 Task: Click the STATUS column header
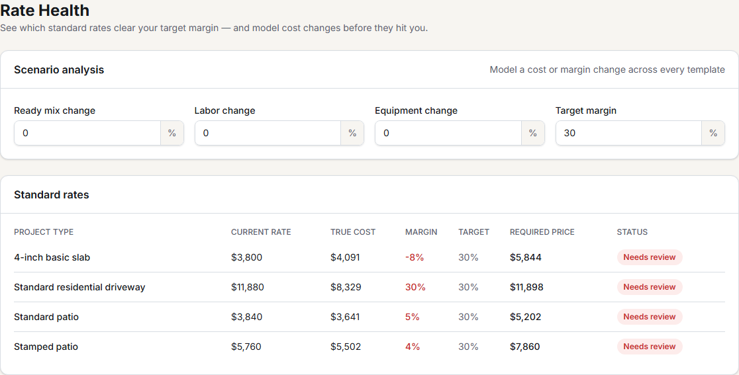(632, 232)
